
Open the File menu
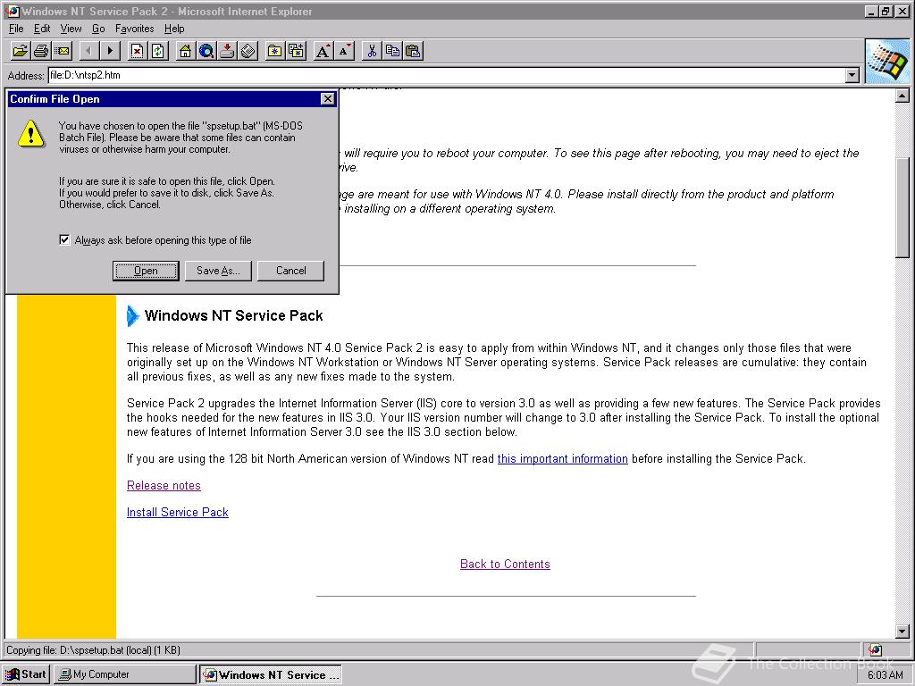(16, 29)
